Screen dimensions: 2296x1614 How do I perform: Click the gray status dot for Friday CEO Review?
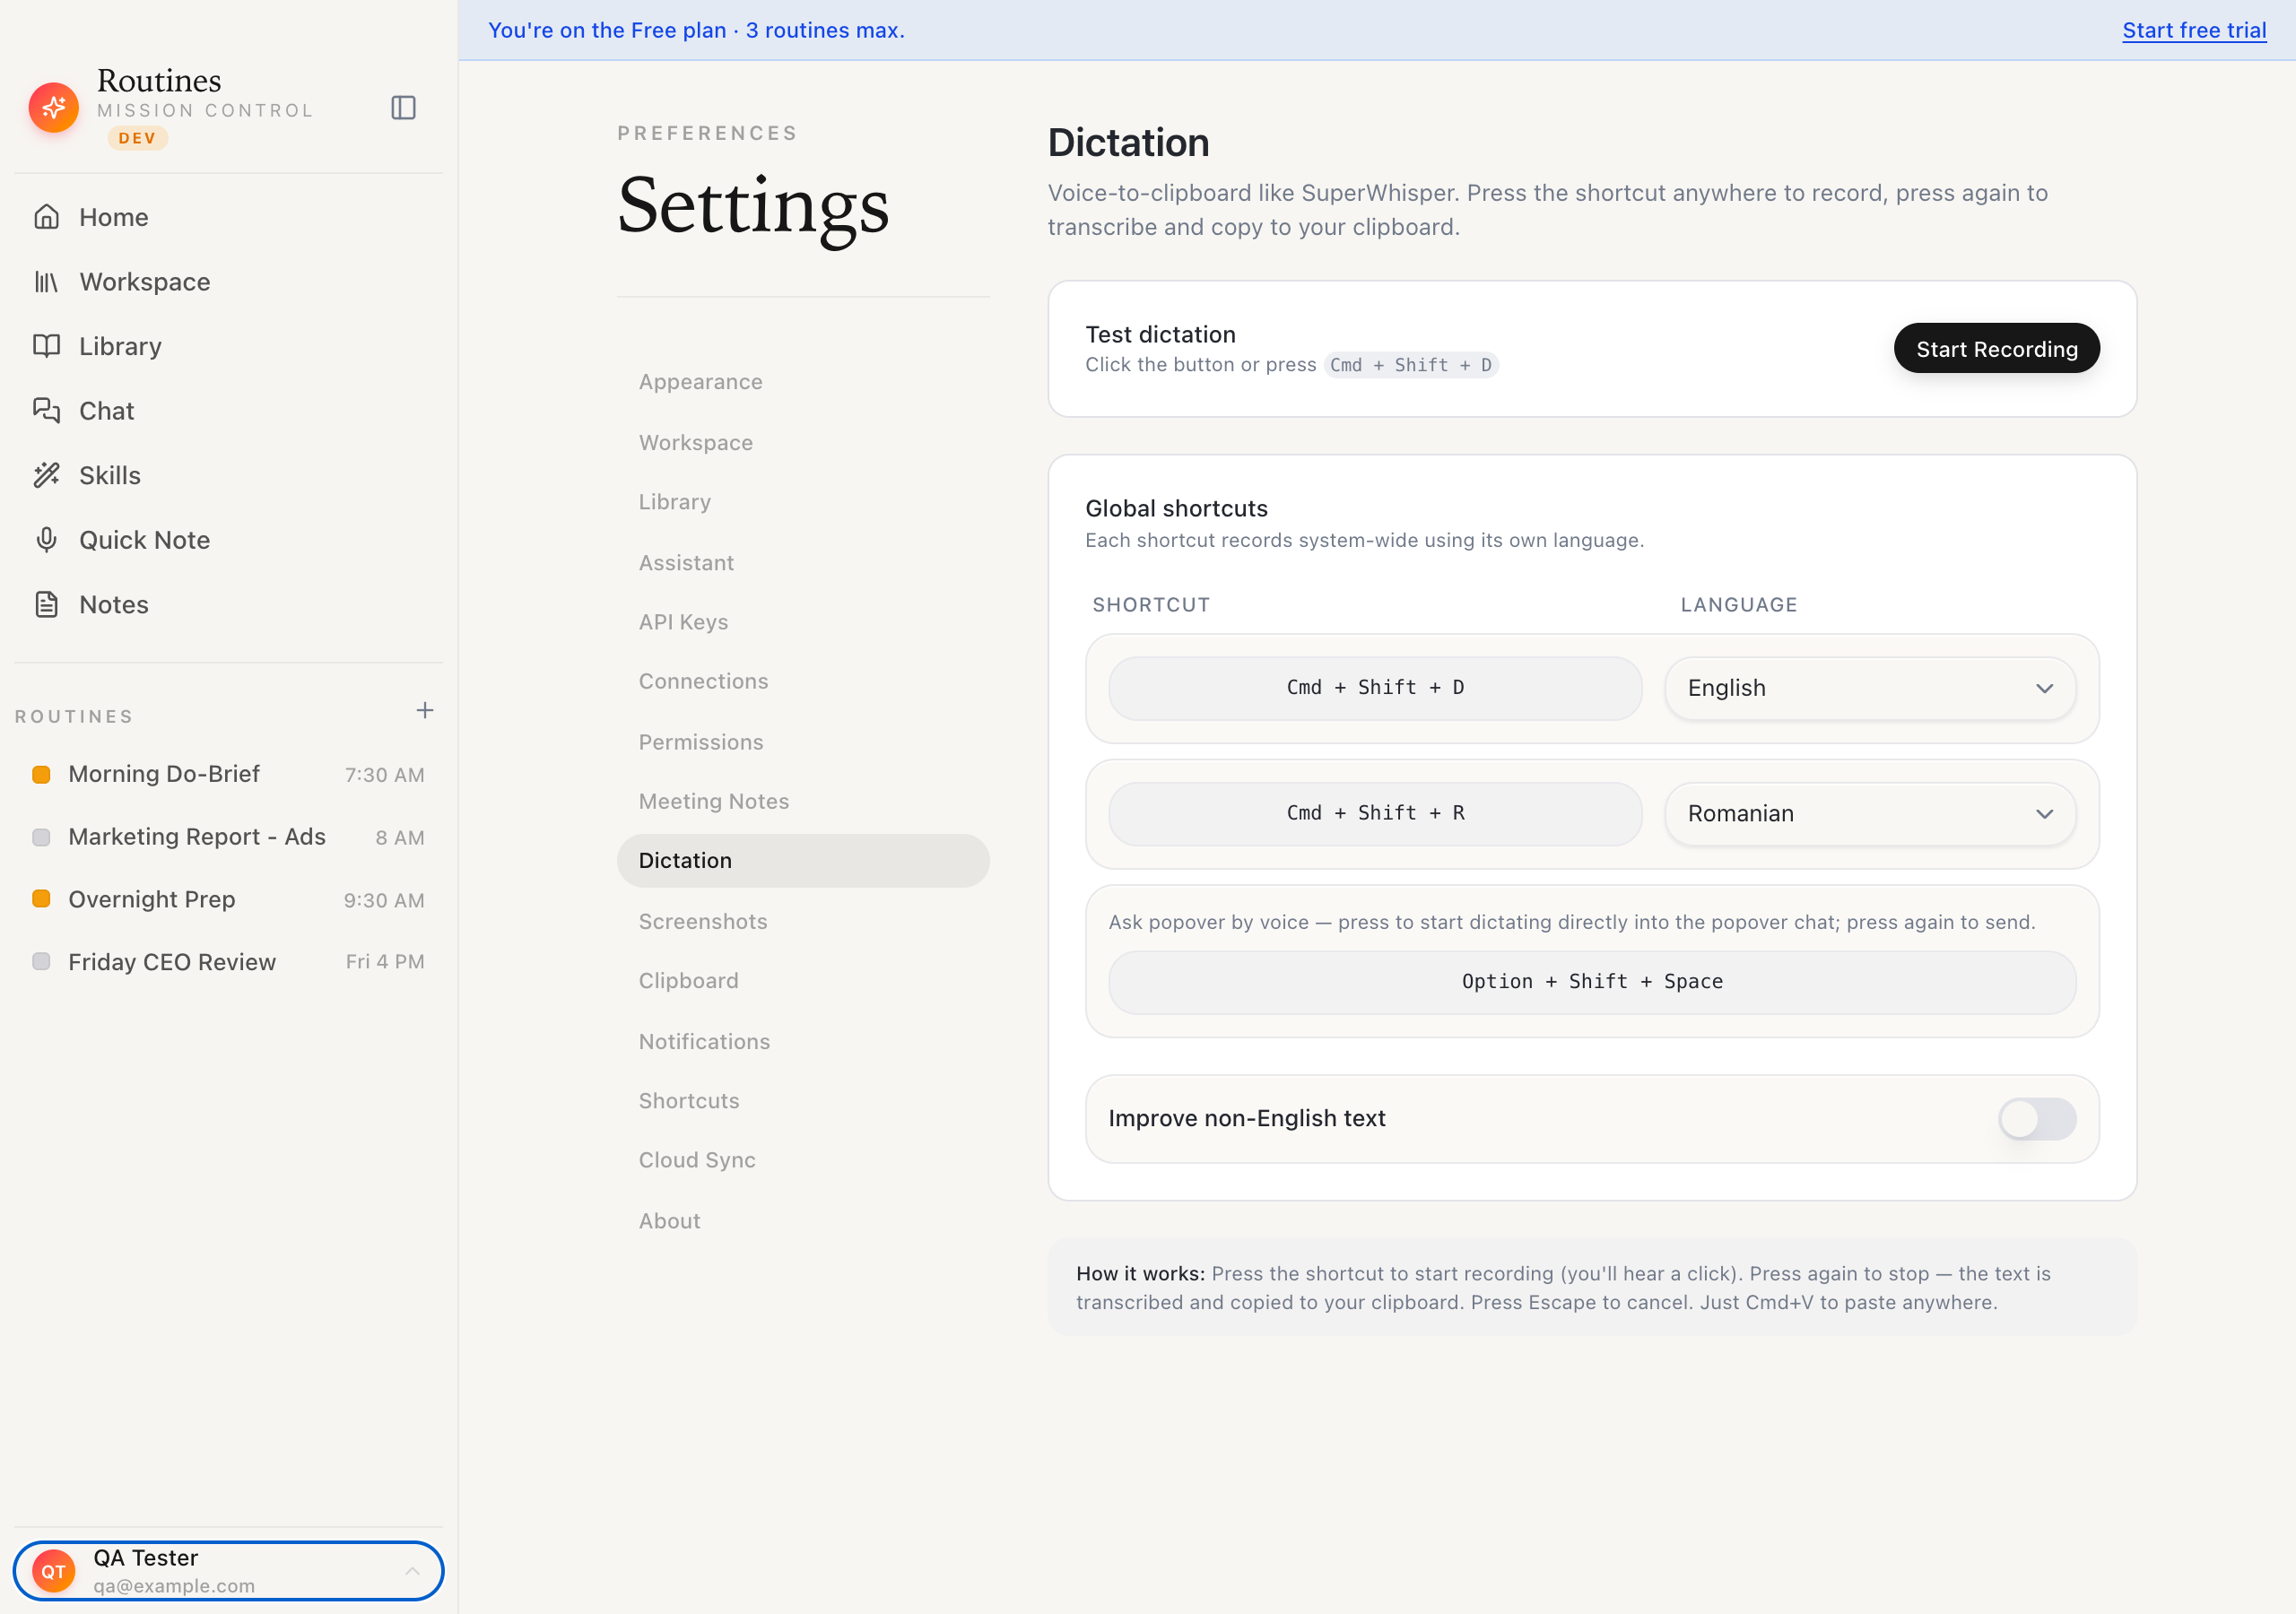click(41, 962)
